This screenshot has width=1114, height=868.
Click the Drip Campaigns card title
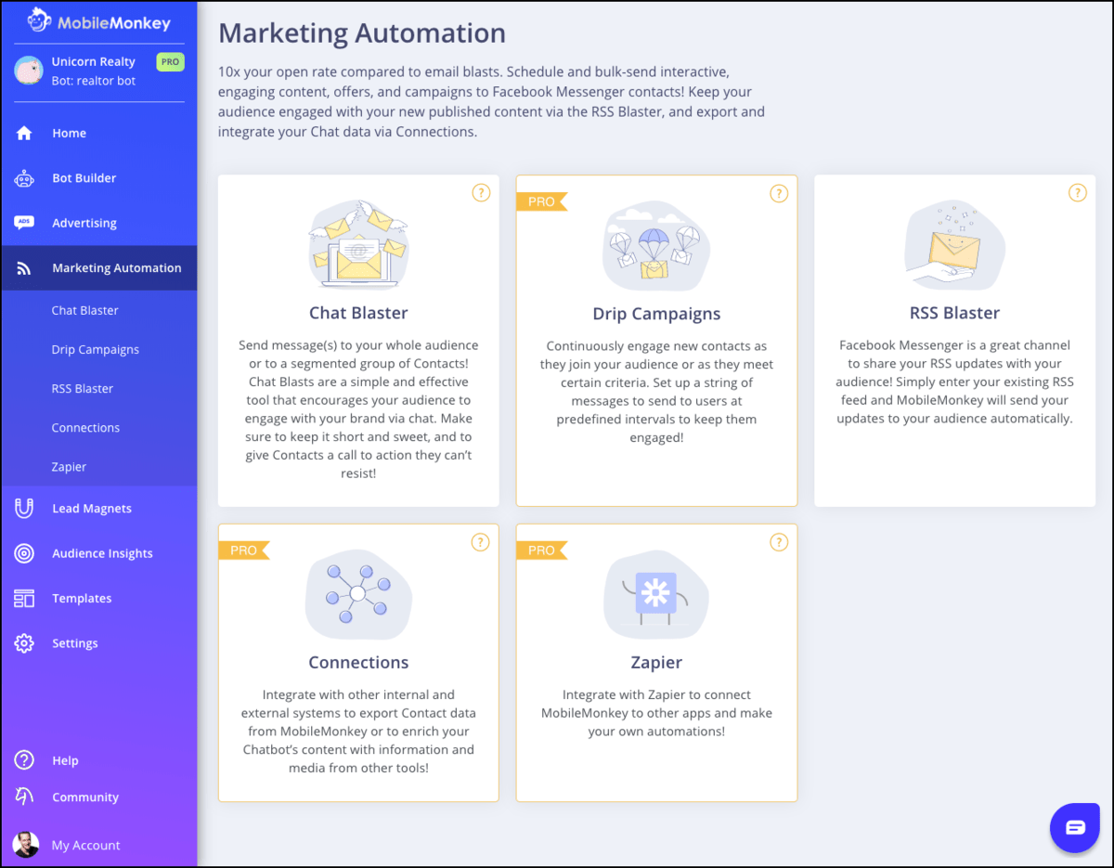[656, 314]
